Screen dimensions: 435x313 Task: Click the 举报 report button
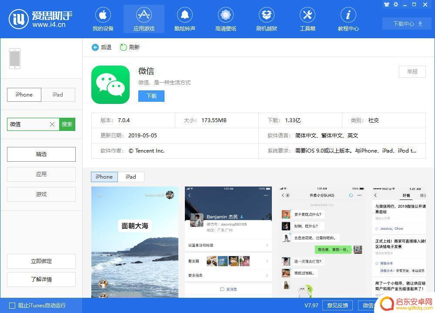[x=412, y=72]
